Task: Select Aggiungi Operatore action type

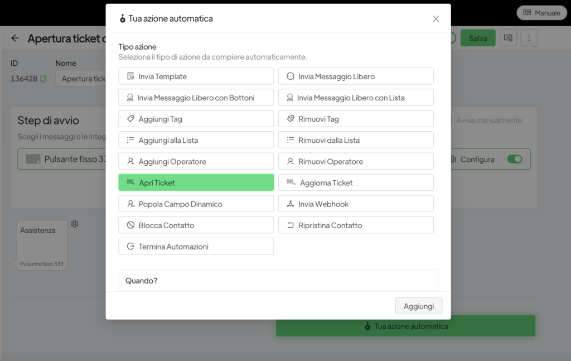Action: (x=196, y=161)
